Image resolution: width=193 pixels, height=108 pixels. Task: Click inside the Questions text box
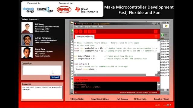42,70
